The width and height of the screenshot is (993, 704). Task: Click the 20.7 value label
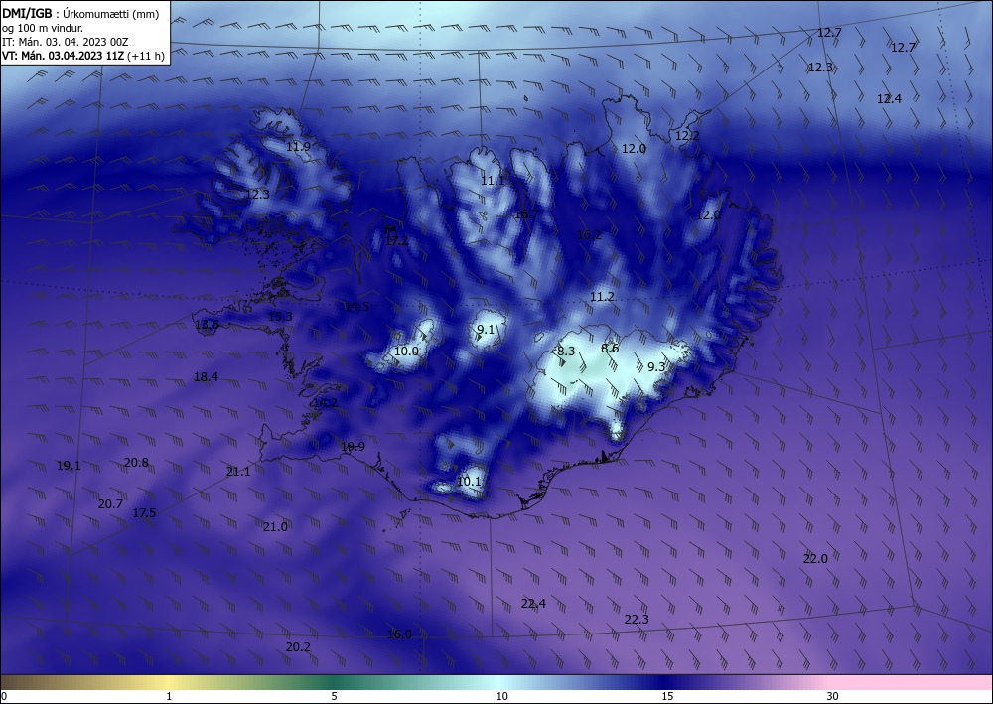pos(110,504)
